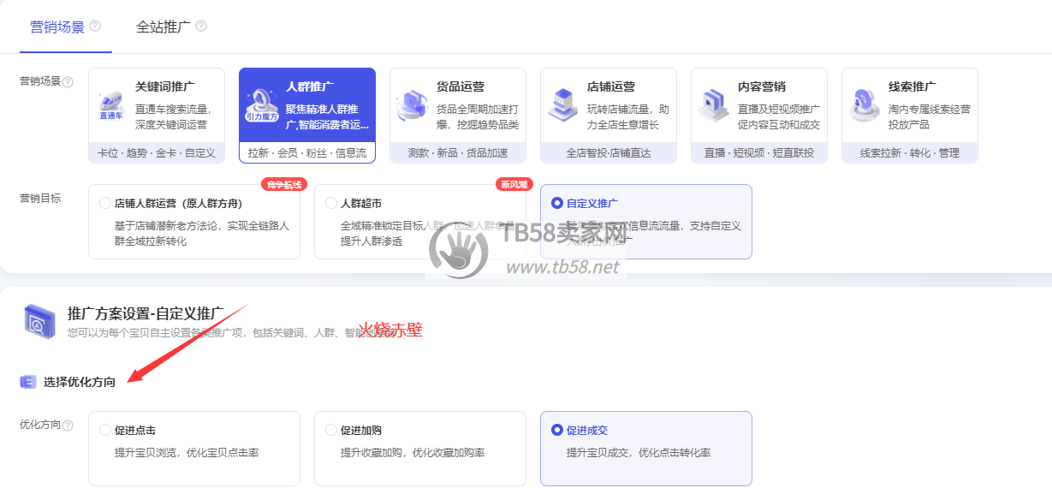1052x500 pixels.
Task: Click 卡位·趋势·金卡·自定义 footer text
Action: pos(157,153)
